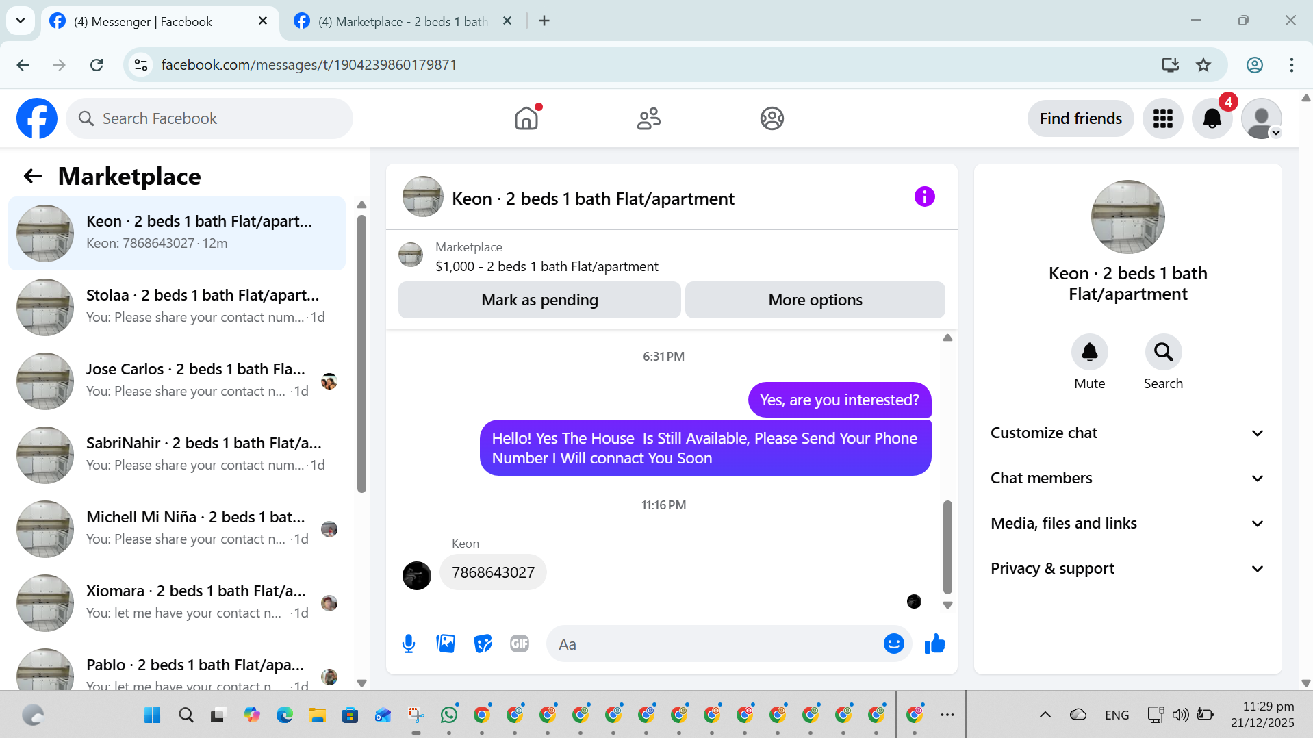Select the 7868643027 message bubble

coord(493,572)
